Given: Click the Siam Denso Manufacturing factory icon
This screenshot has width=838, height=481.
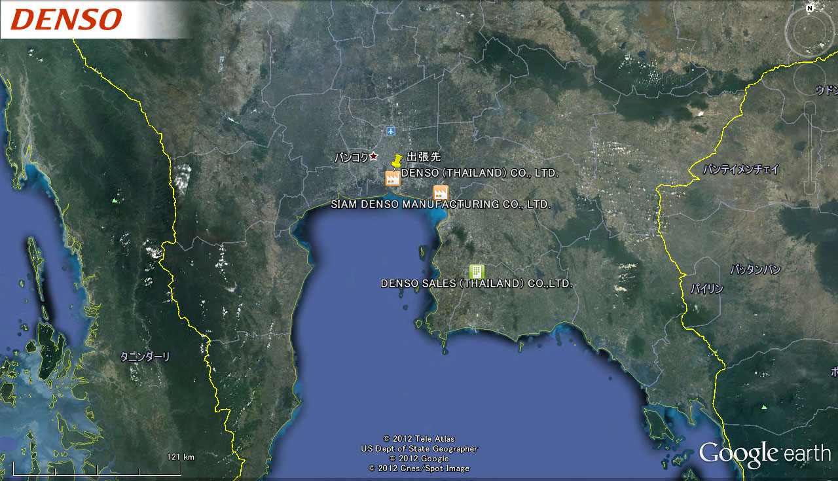Looking at the screenshot, I should click(x=441, y=192).
